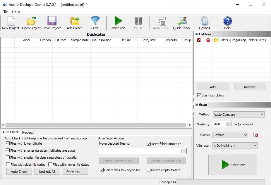Screen dimensions: 271x185
Task: Enable Files with smaller file sizes option
Action: [x=8, y=158]
